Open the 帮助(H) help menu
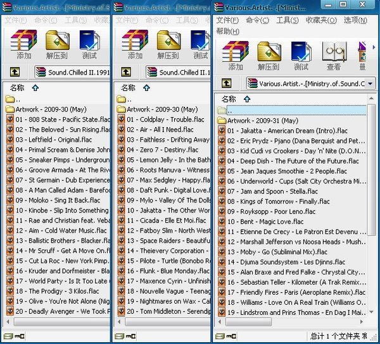The width and height of the screenshot is (380, 344). [x=228, y=31]
